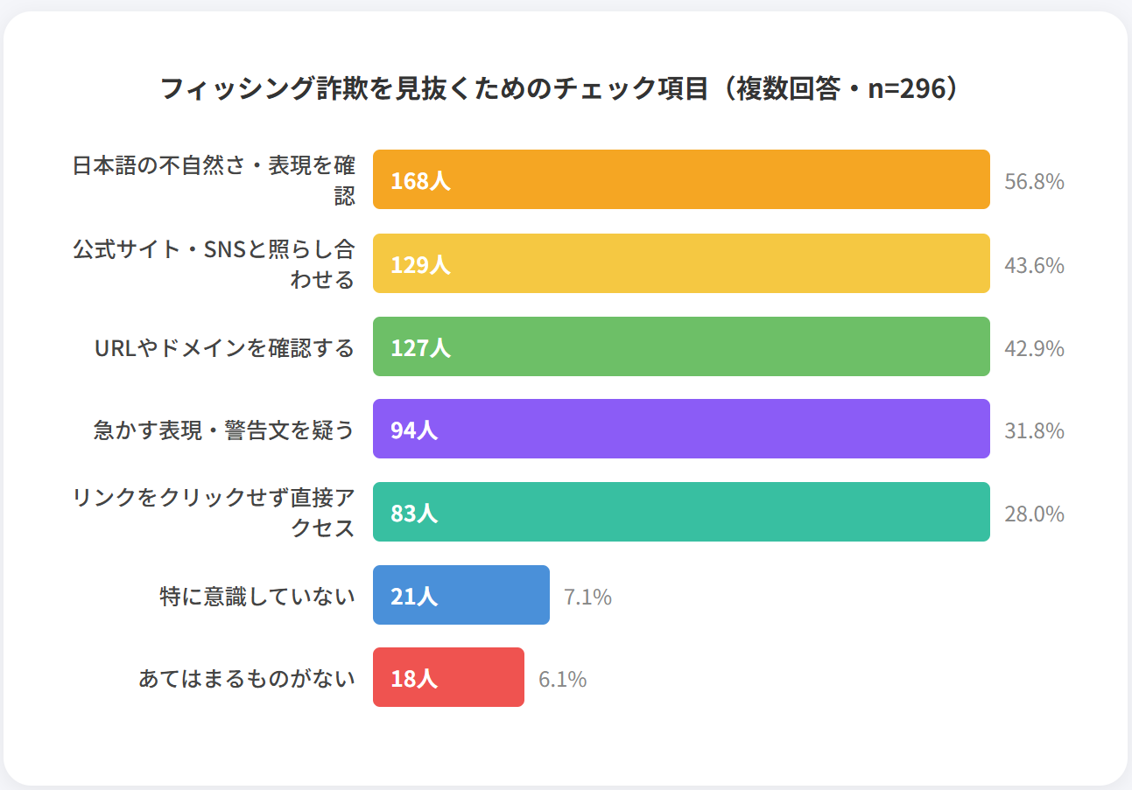Click the teal 83人 bar
The image size is (1132, 790).
681,512
